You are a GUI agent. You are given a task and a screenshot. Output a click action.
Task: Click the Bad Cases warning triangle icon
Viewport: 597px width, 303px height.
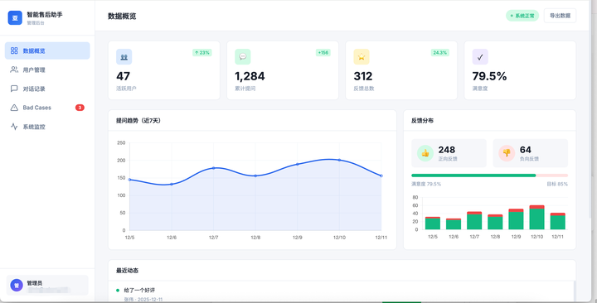coord(14,108)
